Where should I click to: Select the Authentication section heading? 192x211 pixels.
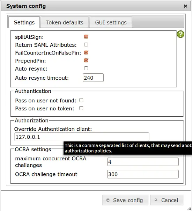point(33,91)
